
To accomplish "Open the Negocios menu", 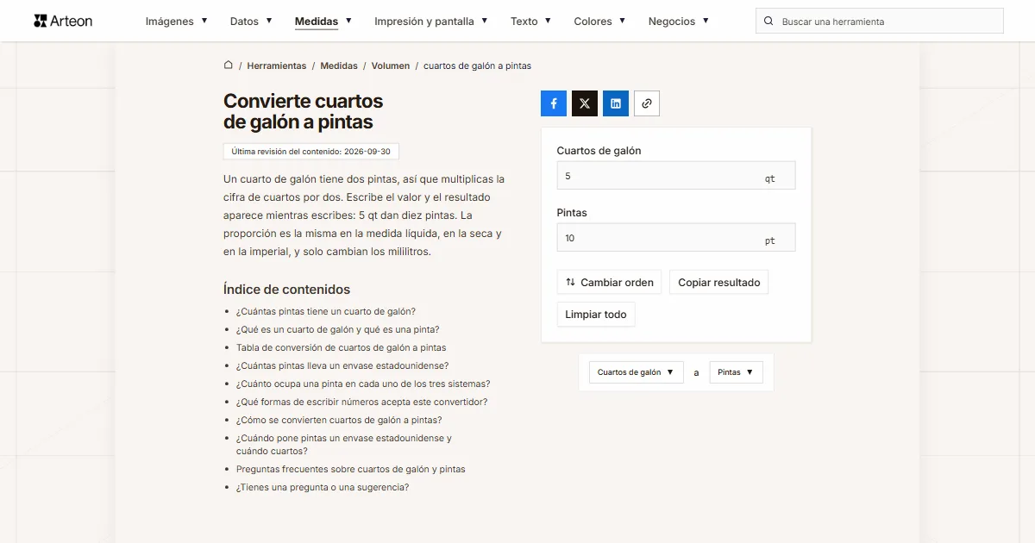I will [x=679, y=22].
